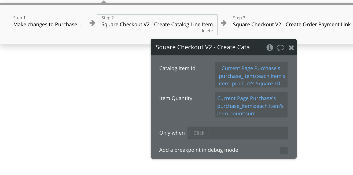The image size is (353, 175).
Task: Click the Only when condition field
Action: tap(238, 133)
